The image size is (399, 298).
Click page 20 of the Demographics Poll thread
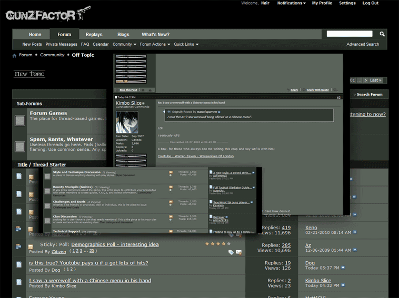click(x=92, y=251)
